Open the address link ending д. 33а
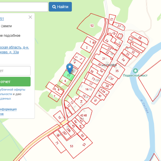 9,52
